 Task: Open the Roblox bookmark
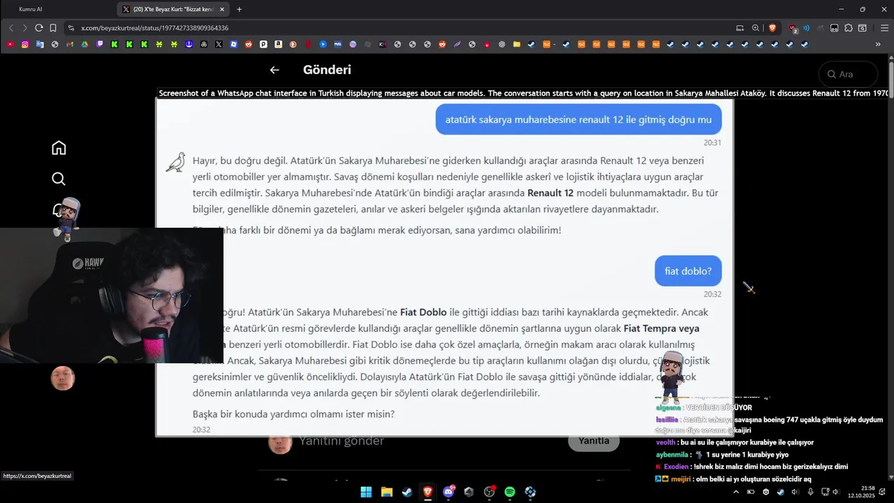tap(234, 44)
